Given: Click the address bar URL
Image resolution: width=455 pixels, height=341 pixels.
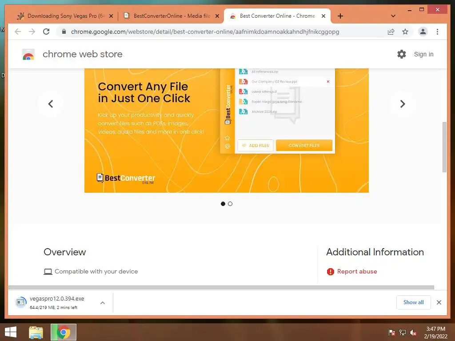Looking at the screenshot, I should click(x=205, y=32).
